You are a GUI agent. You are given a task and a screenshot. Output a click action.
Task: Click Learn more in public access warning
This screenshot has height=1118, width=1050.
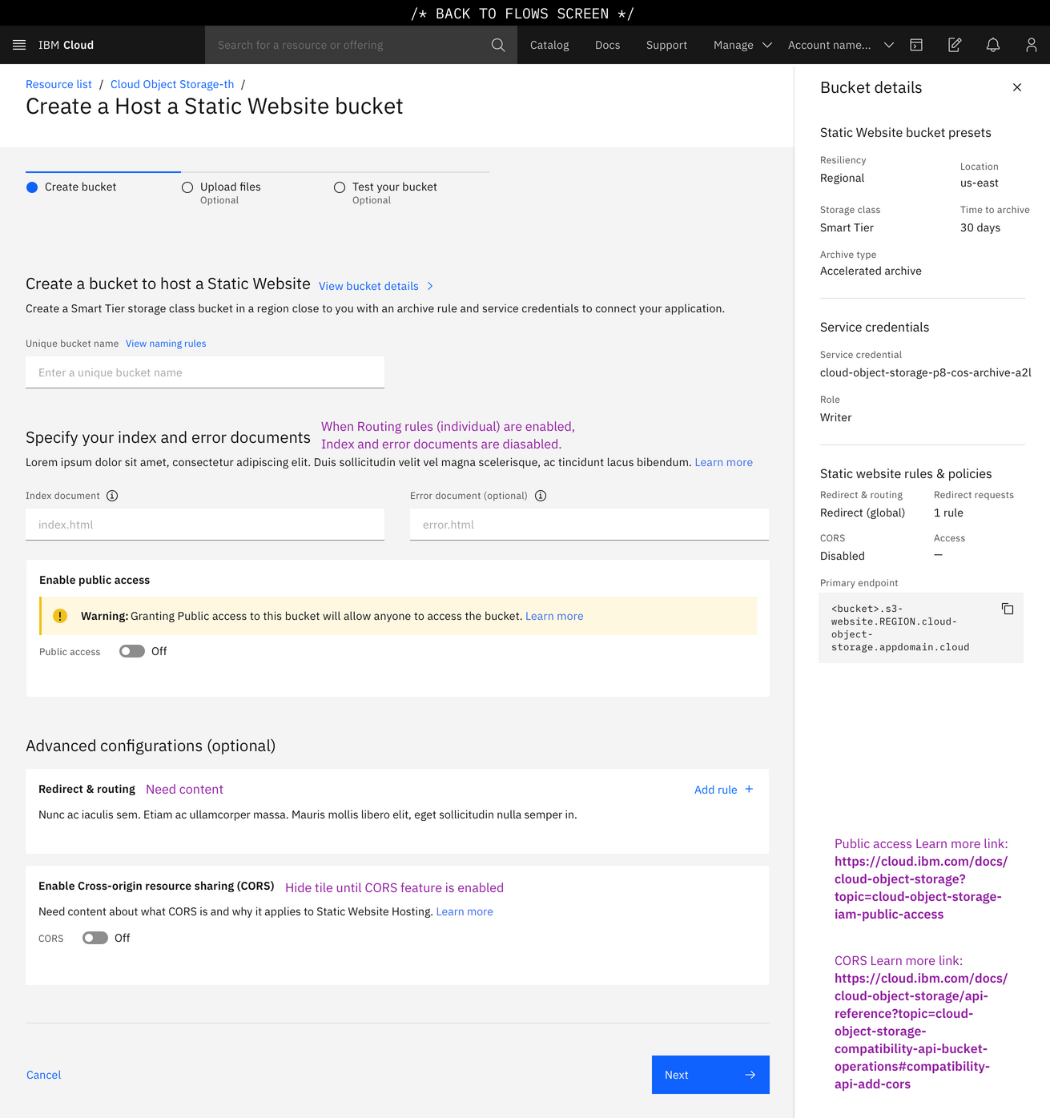coord(554,616)
